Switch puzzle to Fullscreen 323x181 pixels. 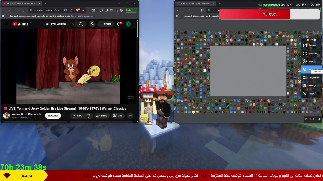[312, 54]
